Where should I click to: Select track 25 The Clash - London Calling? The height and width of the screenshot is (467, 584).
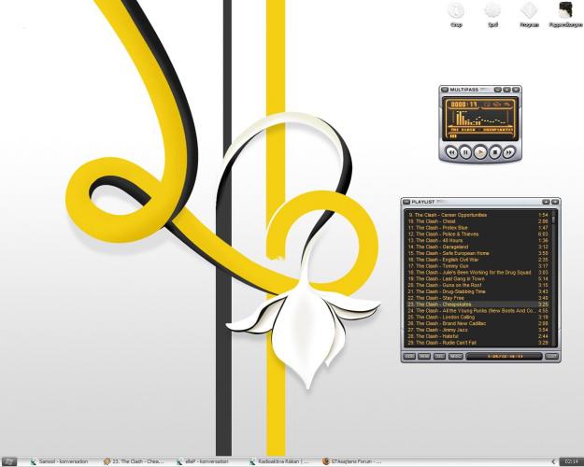[478, 317]
